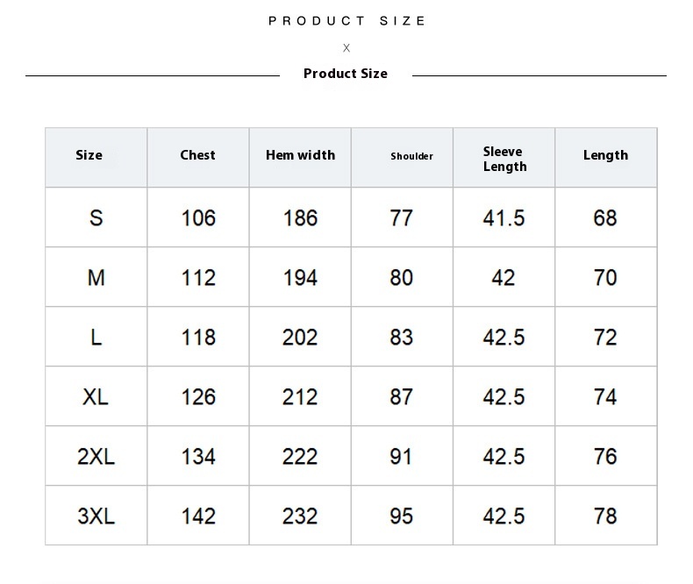Click the "Product Size" heading
The height and width of the screenshot is (584, 693).
point(345,74)
